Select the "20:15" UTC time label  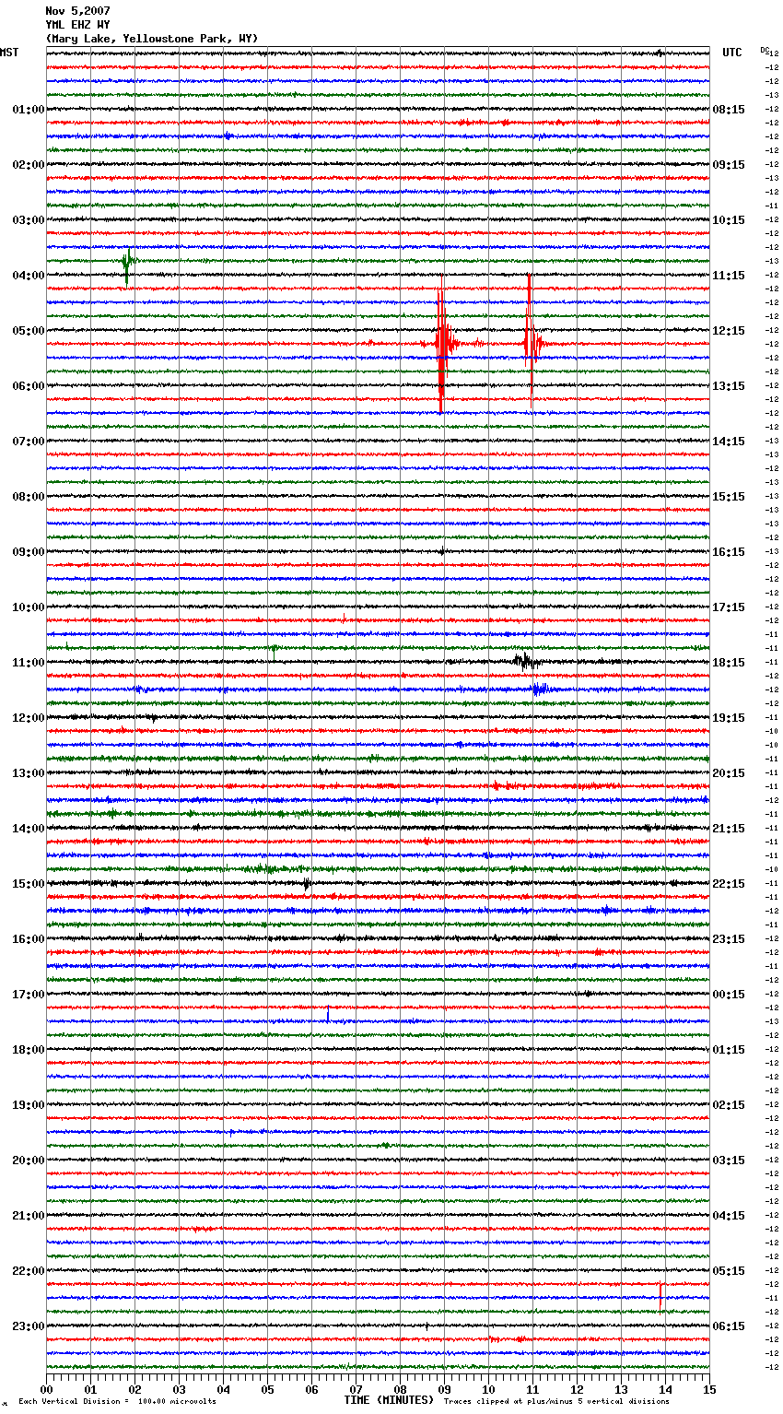pyautogui.click(x=729, y=773)
